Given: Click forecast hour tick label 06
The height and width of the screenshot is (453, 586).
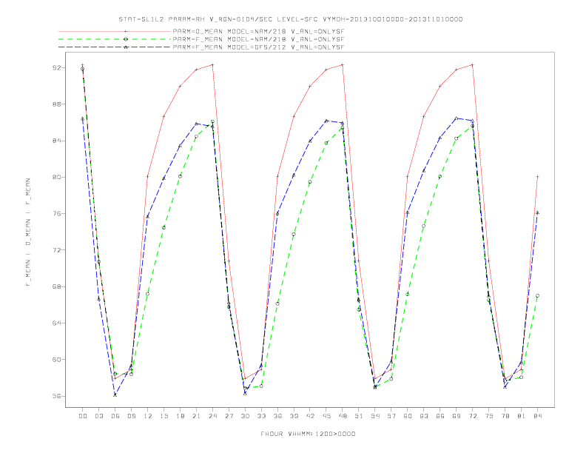Looking at the screenshot, I should (115, 416).
